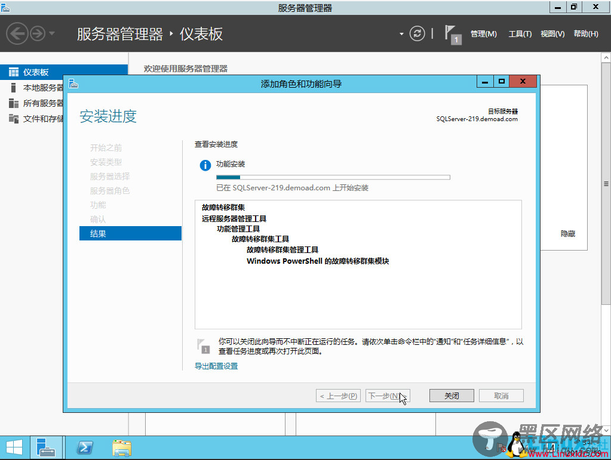This screenshot has width=611, height=460.
Task: Select 所有服务器 in the sidebar
Action: point(43,103)
